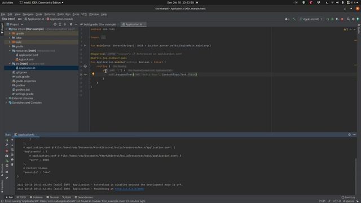Viewport: 361px width, 203px height.
Task: Click the Build project hammer icon
Action: pos(294,19)
